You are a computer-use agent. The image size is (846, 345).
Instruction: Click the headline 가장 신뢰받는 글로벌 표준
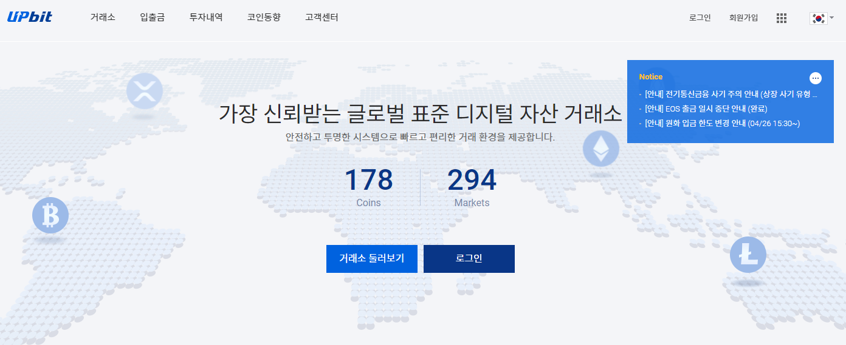pyautogui.click(x=421, y=114)
